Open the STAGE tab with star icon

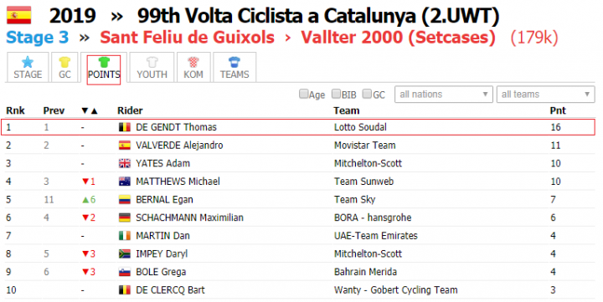pyautogui.click(x=28, y=68)
